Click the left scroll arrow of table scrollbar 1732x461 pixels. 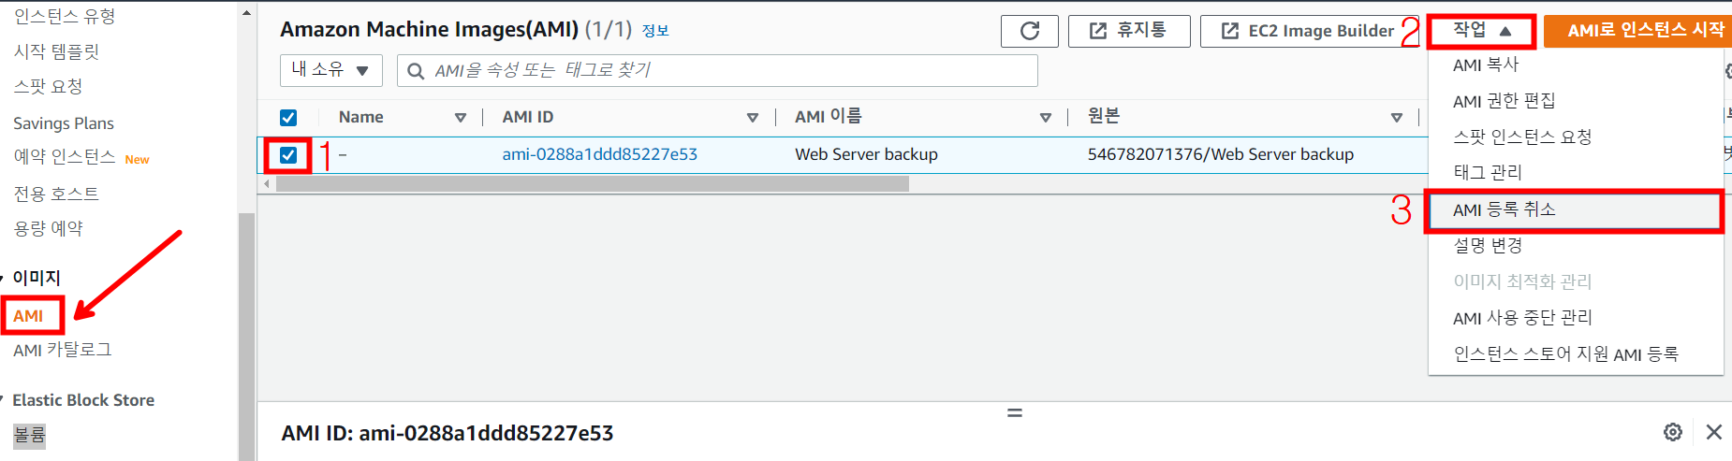pos(267,184)
